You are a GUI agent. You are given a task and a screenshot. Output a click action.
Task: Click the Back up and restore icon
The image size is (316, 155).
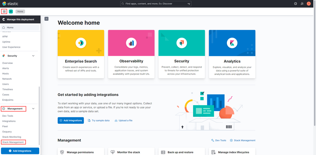[163, 152]
